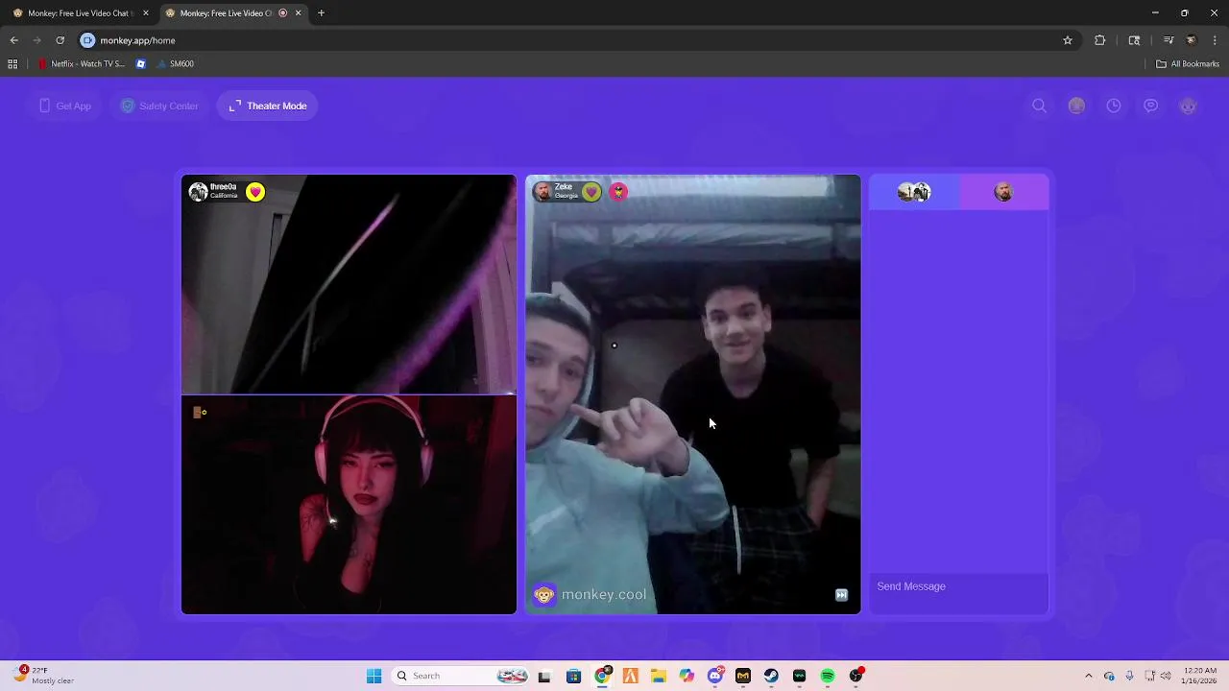Open Copilot from the taskbar
The height and width of the screenshot is (691, 1229).
687,676
